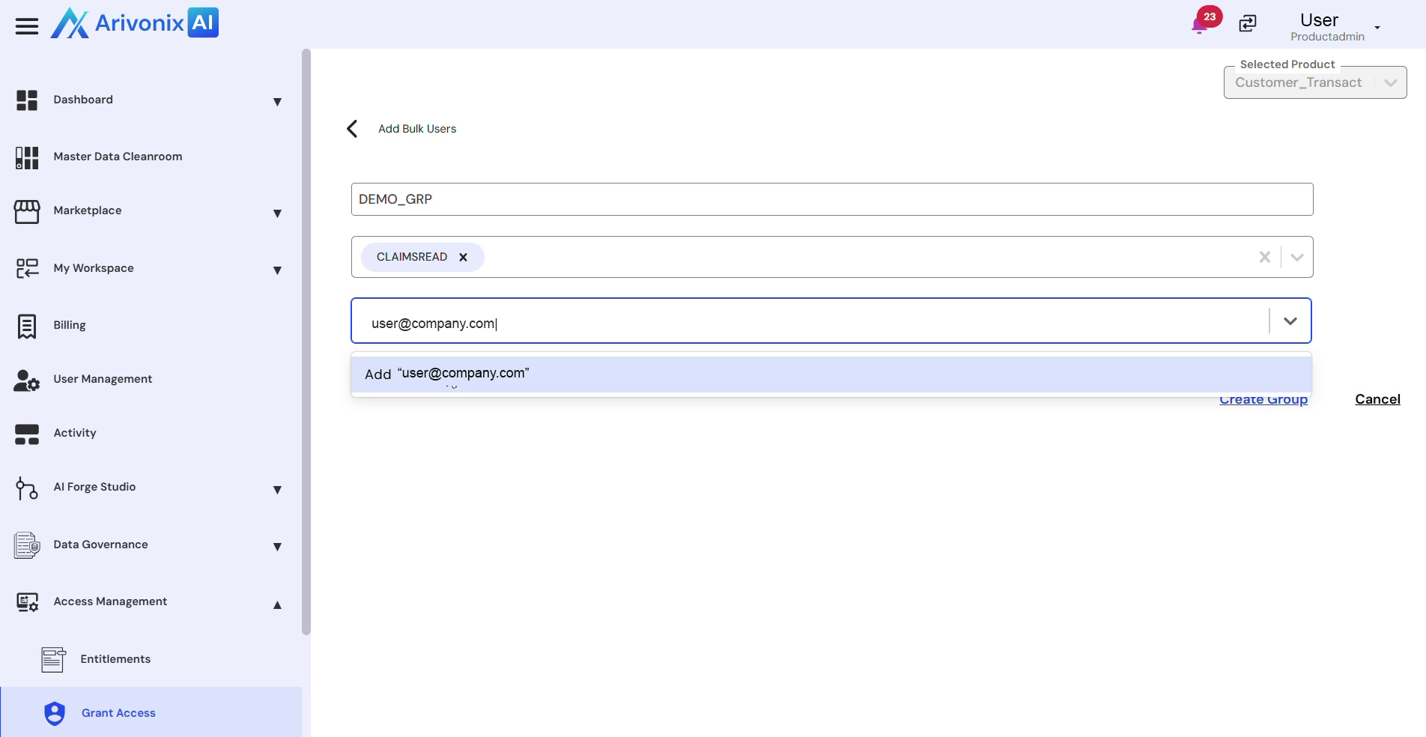Open the hamburger navigation menu

(x=27, y=26)
